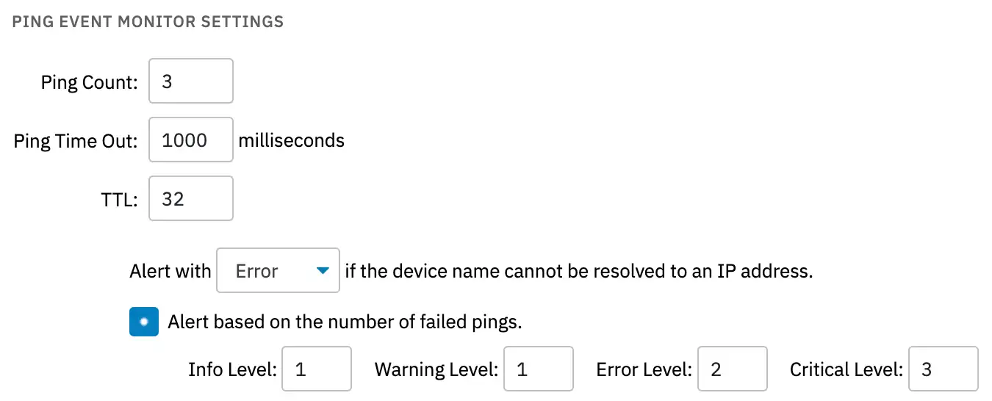Click the 'Error Level:' label
This screenshot has width=992, height=401.
click(x=644, y=369)
